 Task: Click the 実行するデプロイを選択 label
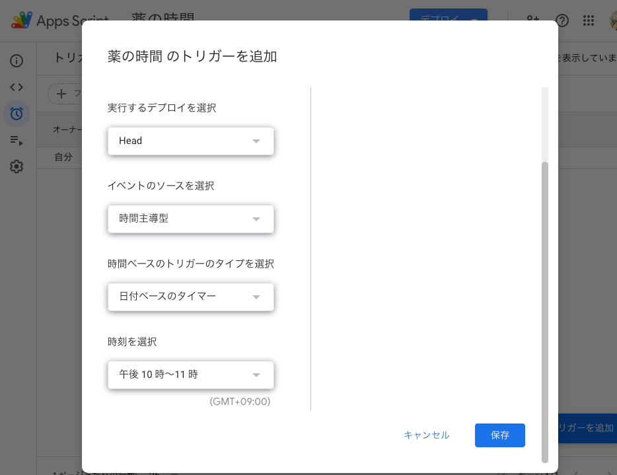tap(162, 108)
